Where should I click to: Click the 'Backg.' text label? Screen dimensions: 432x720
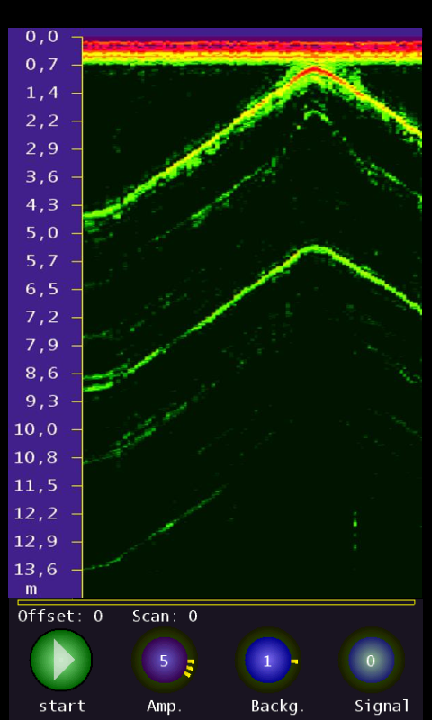pyautogui.click(x=278, y=706)
